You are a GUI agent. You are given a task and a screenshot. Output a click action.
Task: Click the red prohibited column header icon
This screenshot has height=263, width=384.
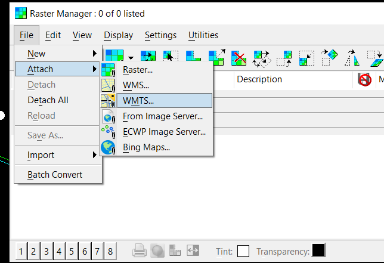click(x=364, y=79)
